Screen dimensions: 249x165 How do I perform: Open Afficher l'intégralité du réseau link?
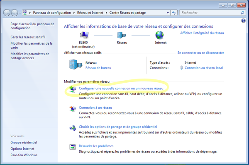point(202,33)
